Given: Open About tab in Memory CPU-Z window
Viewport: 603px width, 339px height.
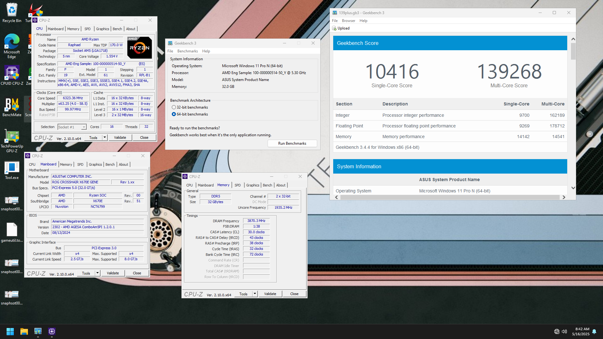Looking at the screenshot, I should coord(281,185).
